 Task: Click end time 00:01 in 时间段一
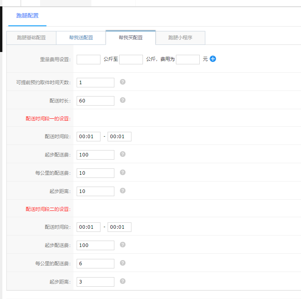tap(120, 137)
